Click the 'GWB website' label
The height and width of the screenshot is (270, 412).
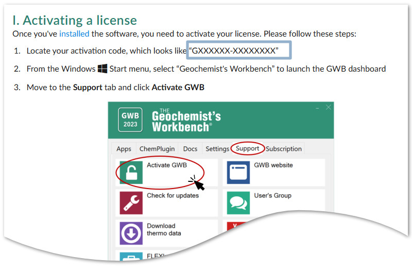(273, 165)
